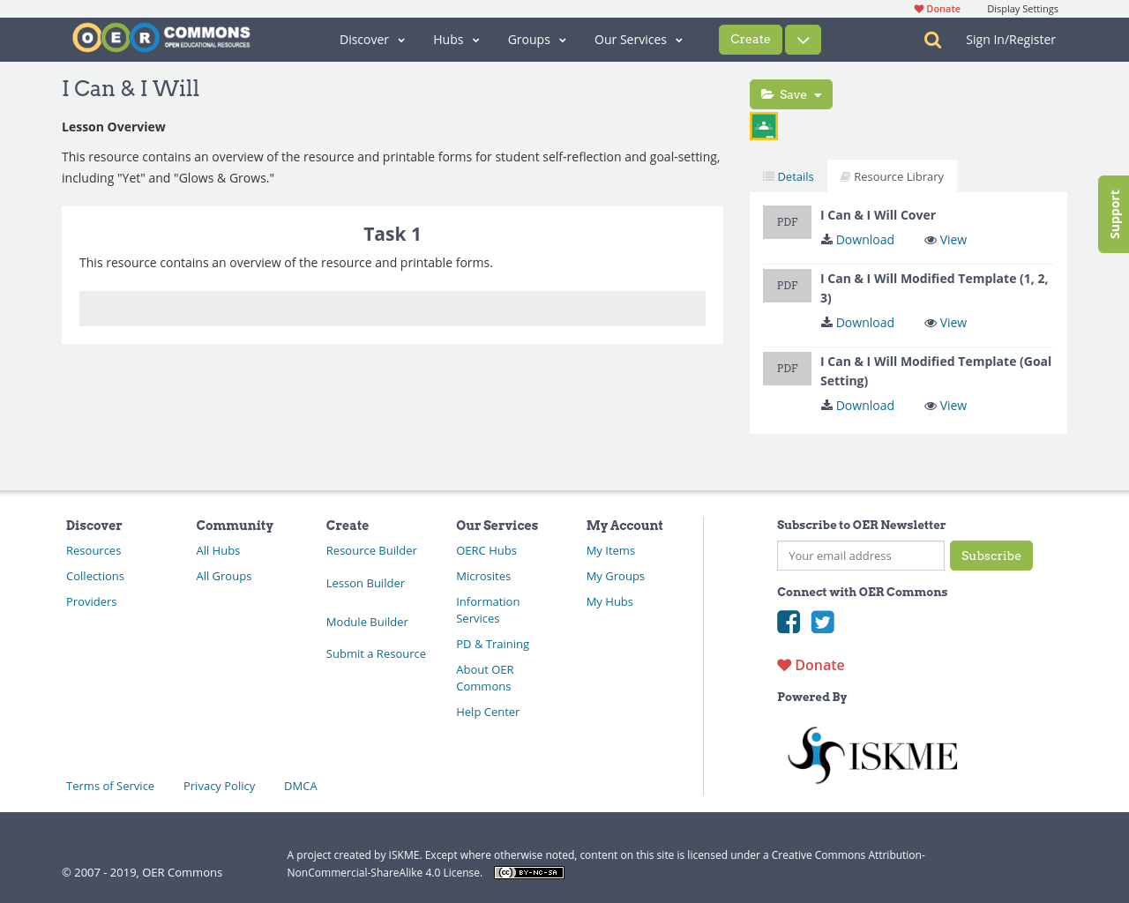The width and height of the screenshot is (1129, 903).
Task: Open the search magnifier icon
Action: [932, 40]
